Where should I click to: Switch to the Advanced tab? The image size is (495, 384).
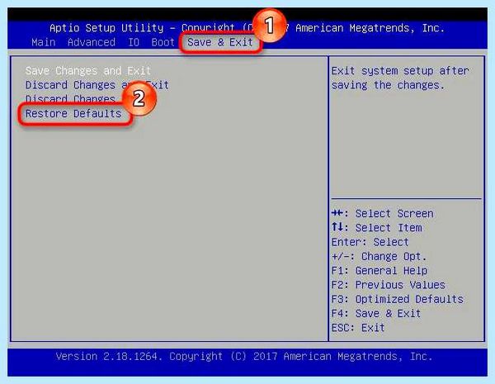point(92,42)
